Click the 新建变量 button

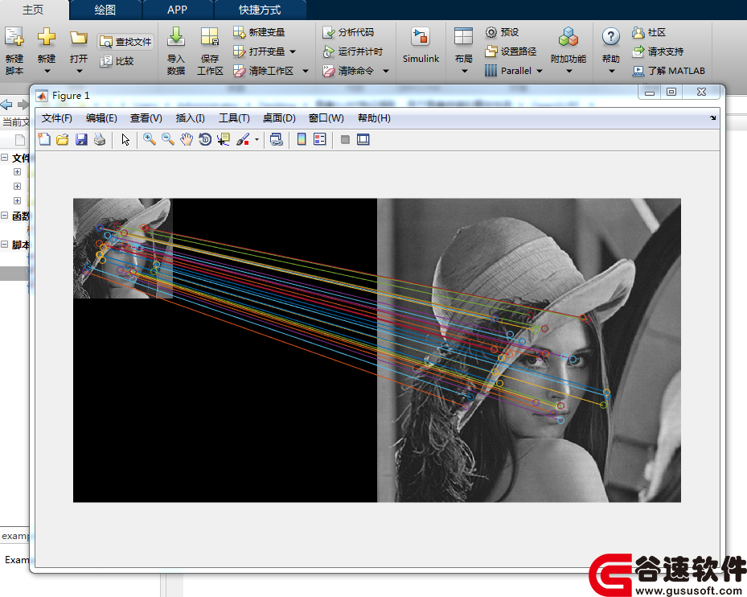[x=259, y=32]
